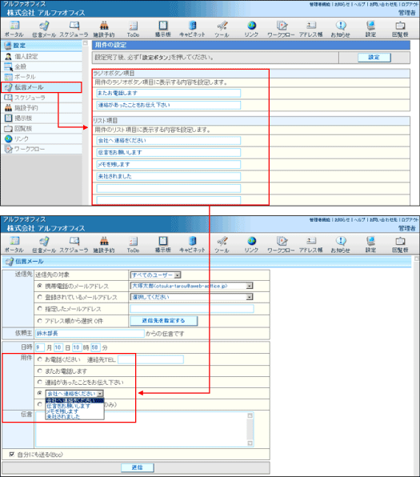Choose メモを残します from open list

tap(74, 411)
